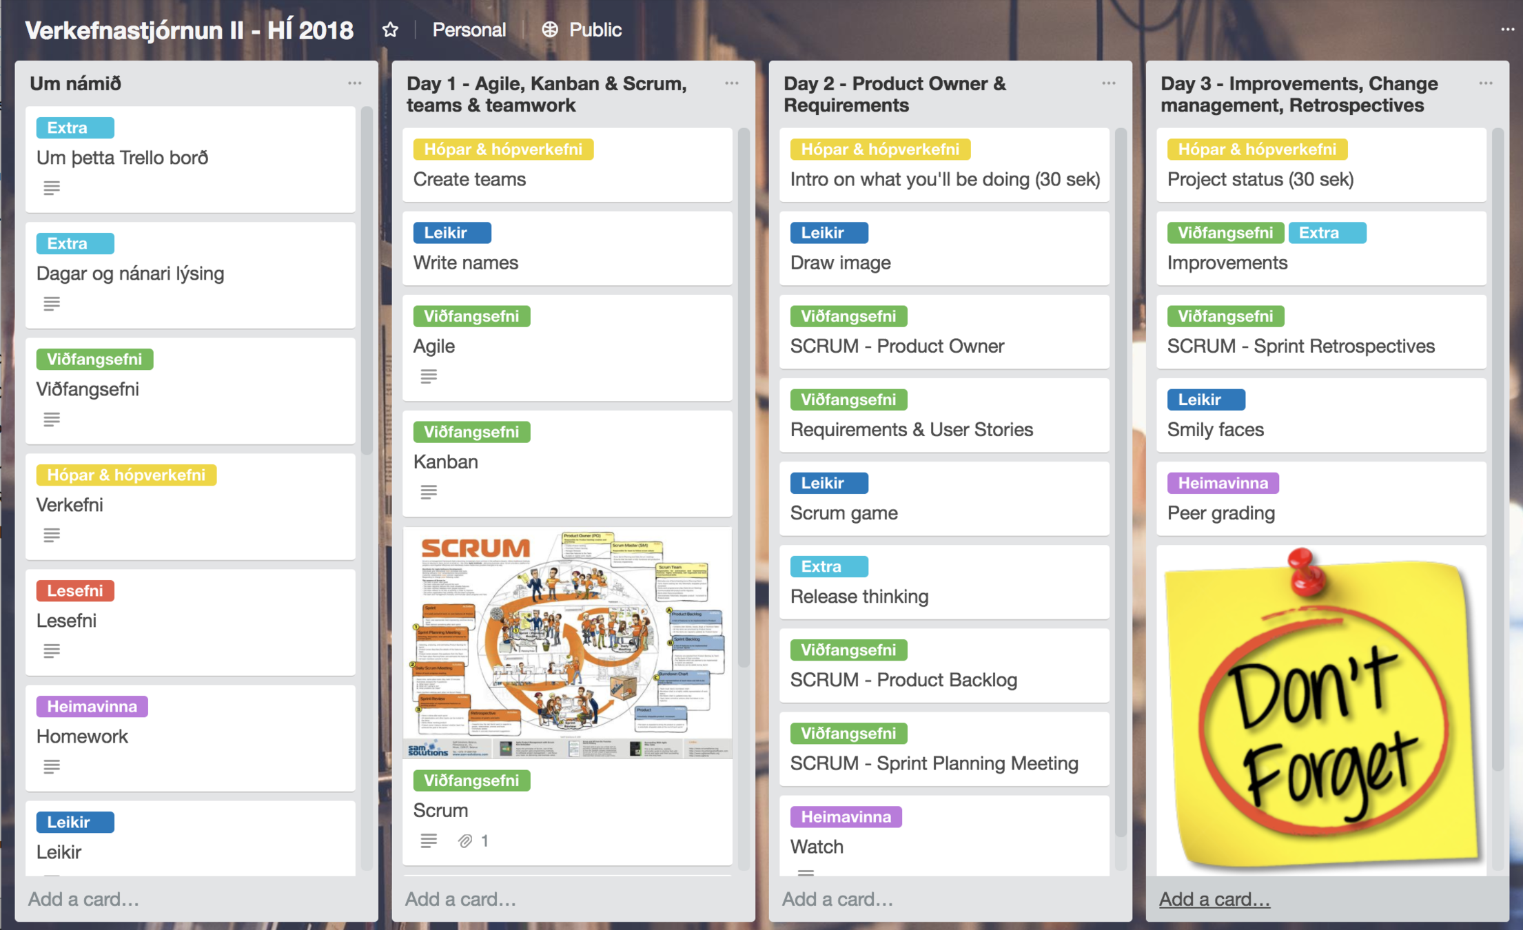Open the Um námið list menu
Image resolution: width=1523 pixels, height=930 pixels.
[x=354, y=83]
